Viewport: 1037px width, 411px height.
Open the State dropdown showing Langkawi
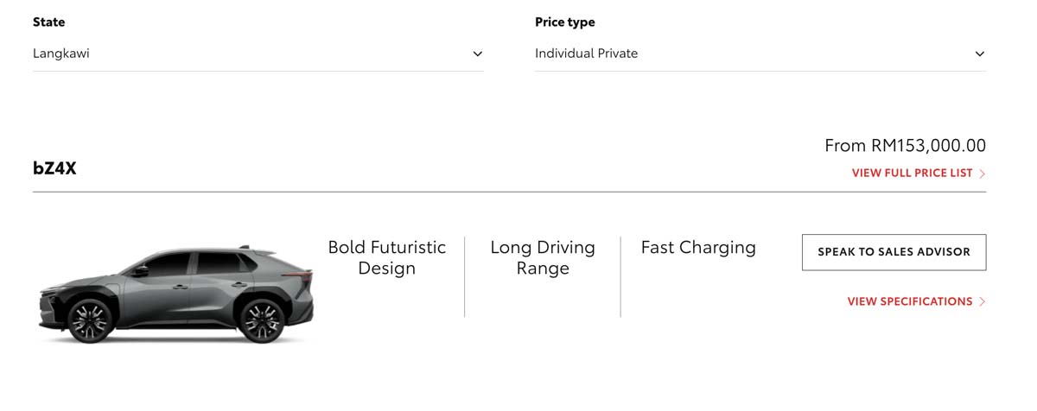(x=258, y=54)
